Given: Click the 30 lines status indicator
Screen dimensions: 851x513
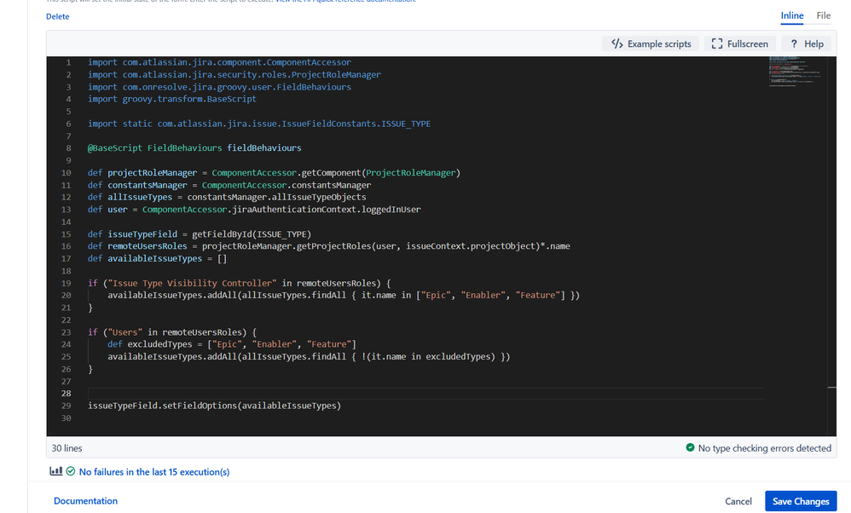Looking at the screenshot, I should click(66, 447).
